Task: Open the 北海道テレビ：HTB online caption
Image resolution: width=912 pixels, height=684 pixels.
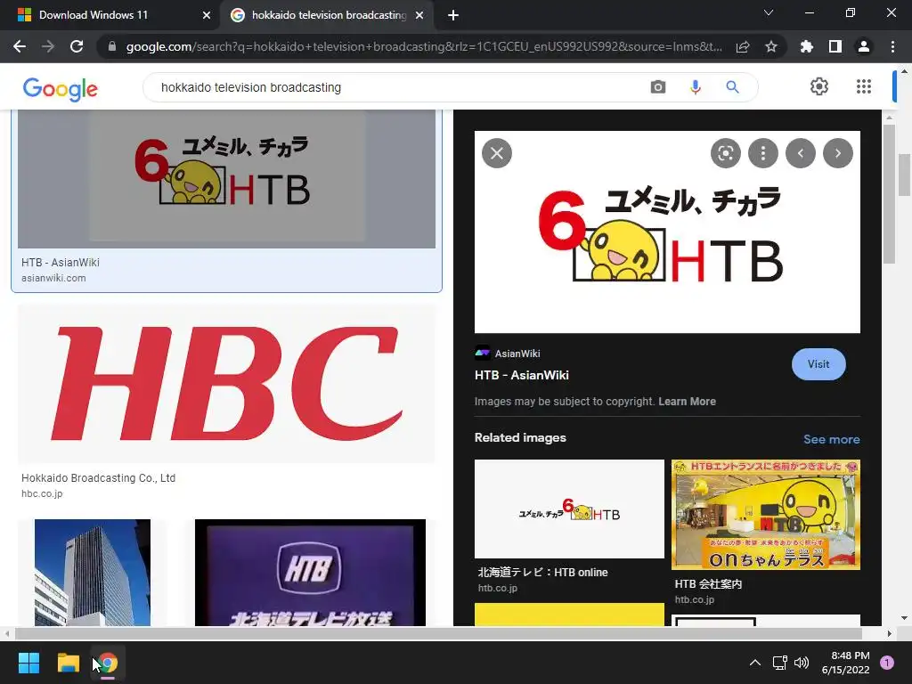Action: (x=542, y=573)
